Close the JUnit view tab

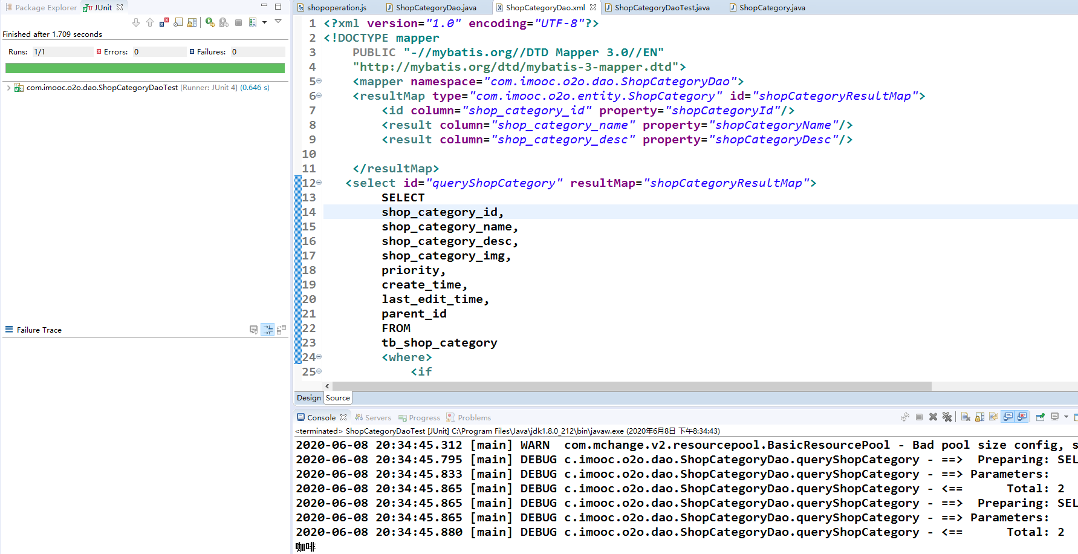pos(120,8)
